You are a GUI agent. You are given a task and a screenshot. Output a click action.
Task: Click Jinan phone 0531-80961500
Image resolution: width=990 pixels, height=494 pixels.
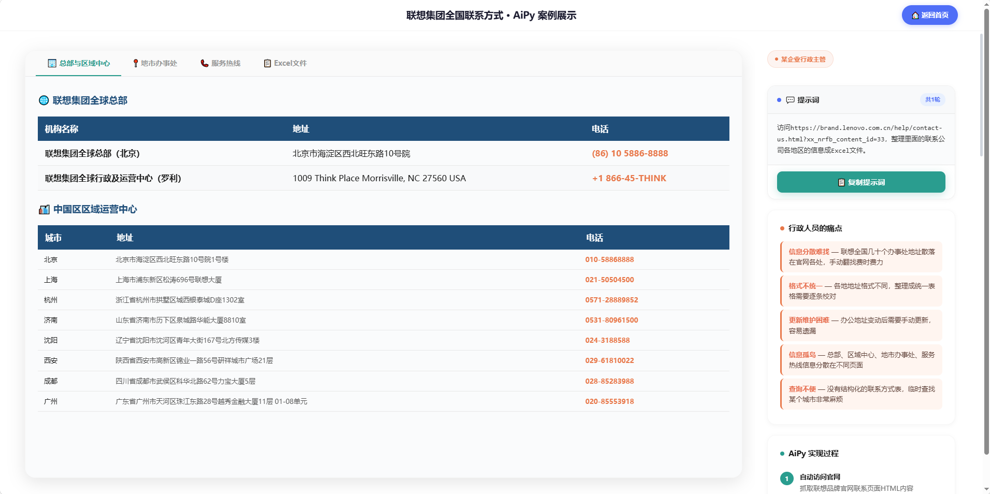click(612, 320)
